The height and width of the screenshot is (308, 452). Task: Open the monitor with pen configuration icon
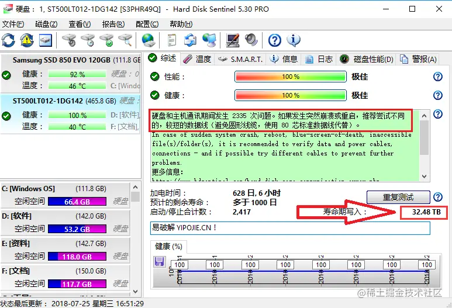(x=233, y=40)
